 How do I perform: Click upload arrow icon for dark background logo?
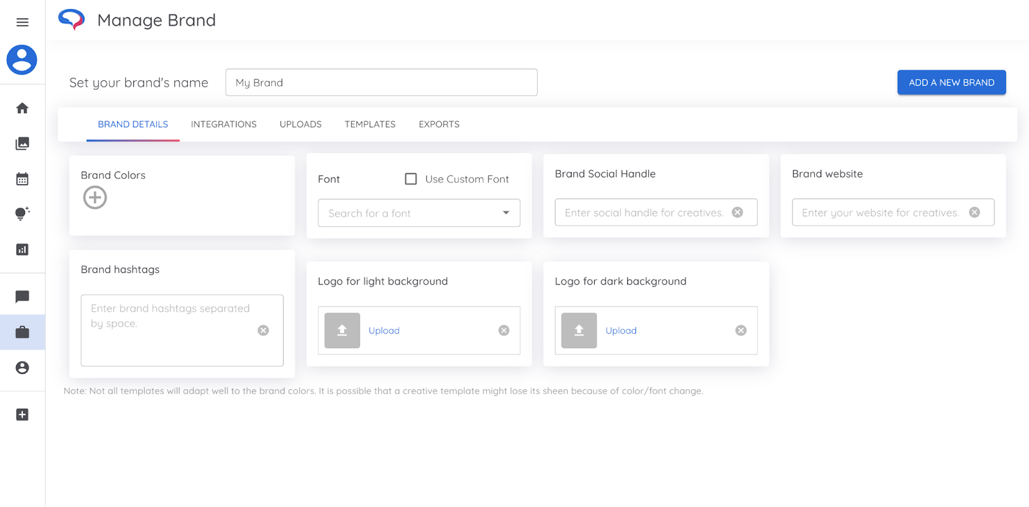(579, 330)
